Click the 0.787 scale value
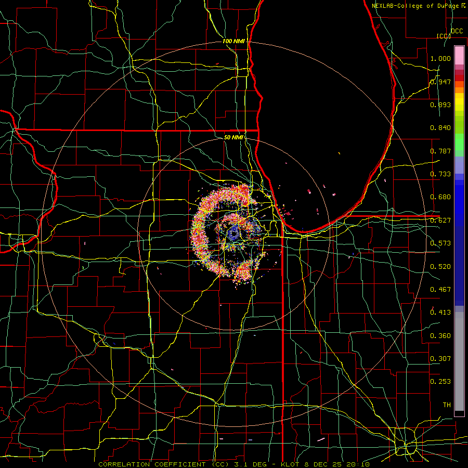The height and width of the screenshot is (468, 468). (440, 151)
